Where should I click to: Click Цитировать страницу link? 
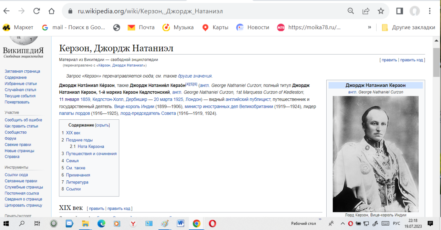(23, 205)
